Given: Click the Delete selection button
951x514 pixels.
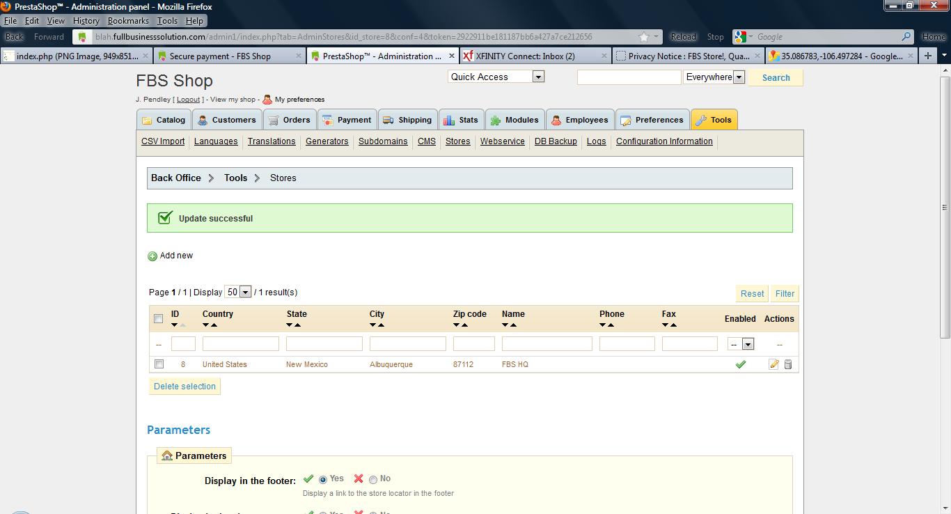Looking at the screenshot, I should point(184,387).
